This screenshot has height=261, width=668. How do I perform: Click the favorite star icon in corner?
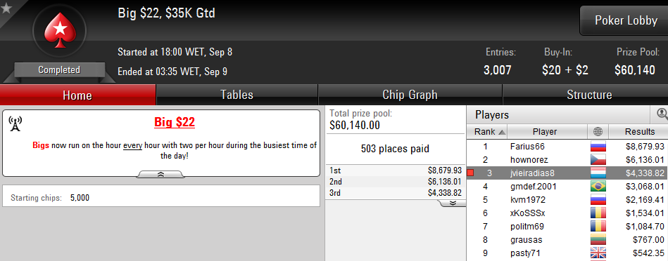pos(6,7)
